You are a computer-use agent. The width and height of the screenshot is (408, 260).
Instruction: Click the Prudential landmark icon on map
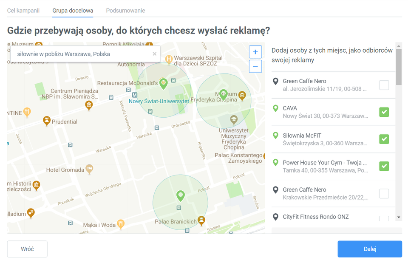pos(47,121)
